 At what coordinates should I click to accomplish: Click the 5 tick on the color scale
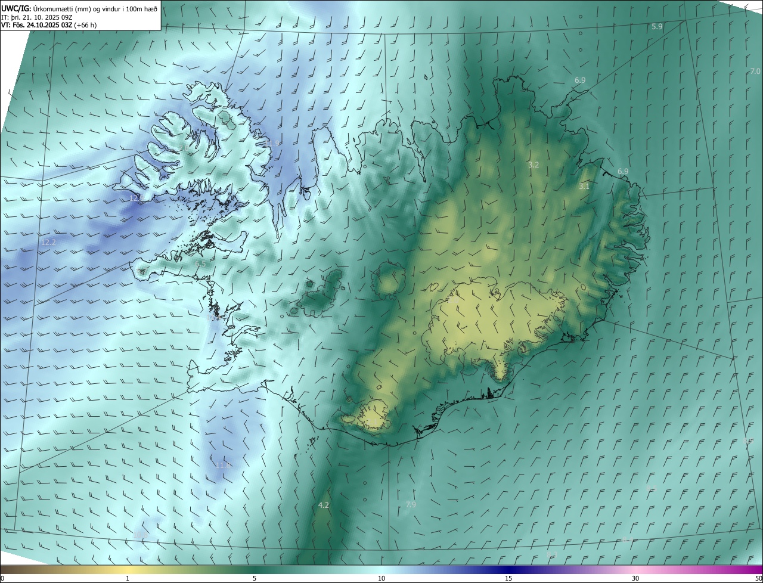[x=255, y=579]
